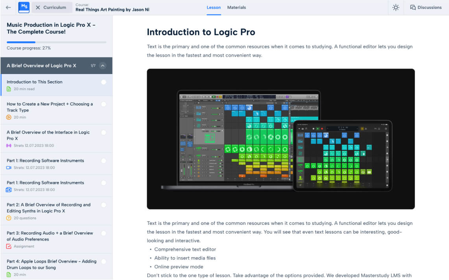Mark 'Introduction to This Section' complete circle
449x280 pixels.
pyautogui.click(x=103, y=82)
